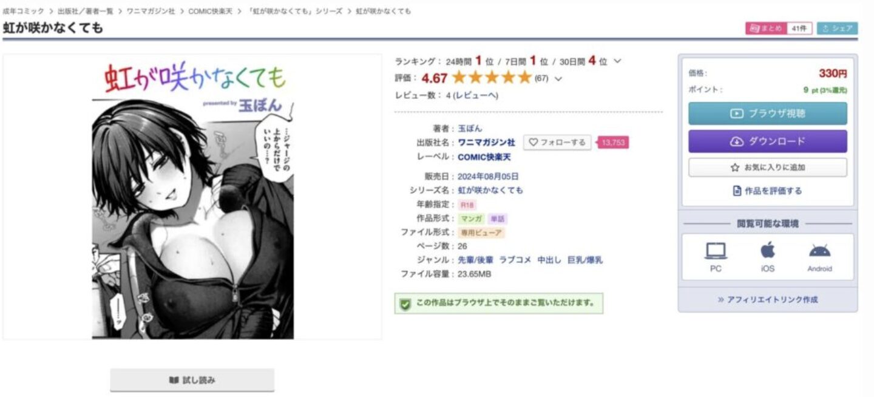Screen dimensions: 874x397
Task: Click the ラブコメ genre tag
Action: (515, 260)
